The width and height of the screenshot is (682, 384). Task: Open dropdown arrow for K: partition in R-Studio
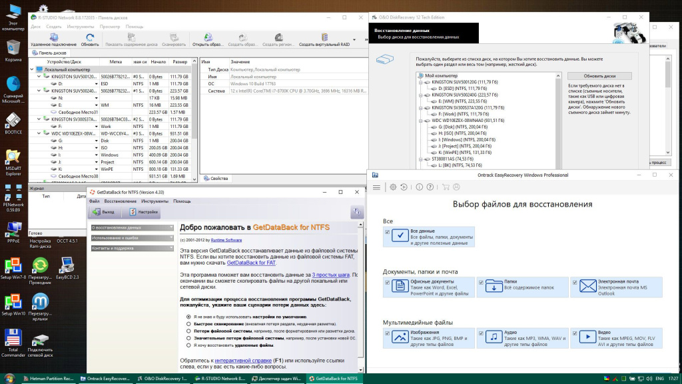(x=96, y=169)
